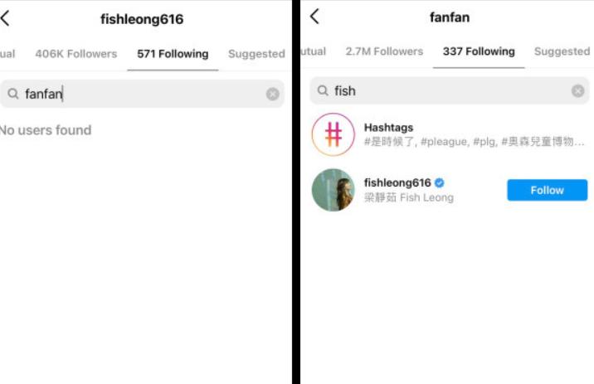The height and width of the screenshot is (384, 594).
Task: Select the 571 Following tab
Action: pos(173,54)
